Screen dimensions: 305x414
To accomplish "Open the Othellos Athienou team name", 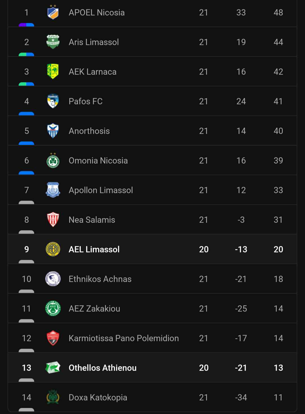I will point(103,368).
